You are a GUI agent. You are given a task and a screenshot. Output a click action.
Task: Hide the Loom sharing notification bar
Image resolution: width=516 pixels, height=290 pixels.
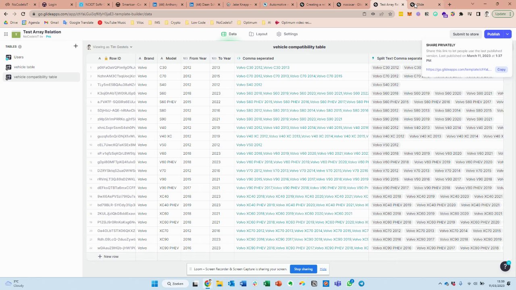click(x=323, y=269)
